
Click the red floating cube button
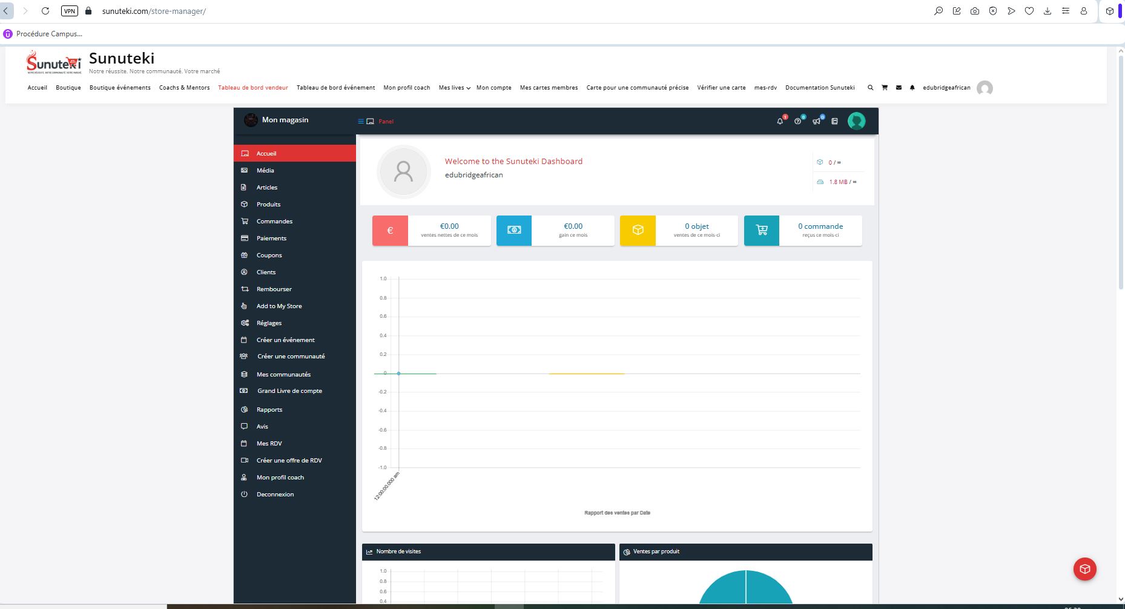[x=1084, y=569]
